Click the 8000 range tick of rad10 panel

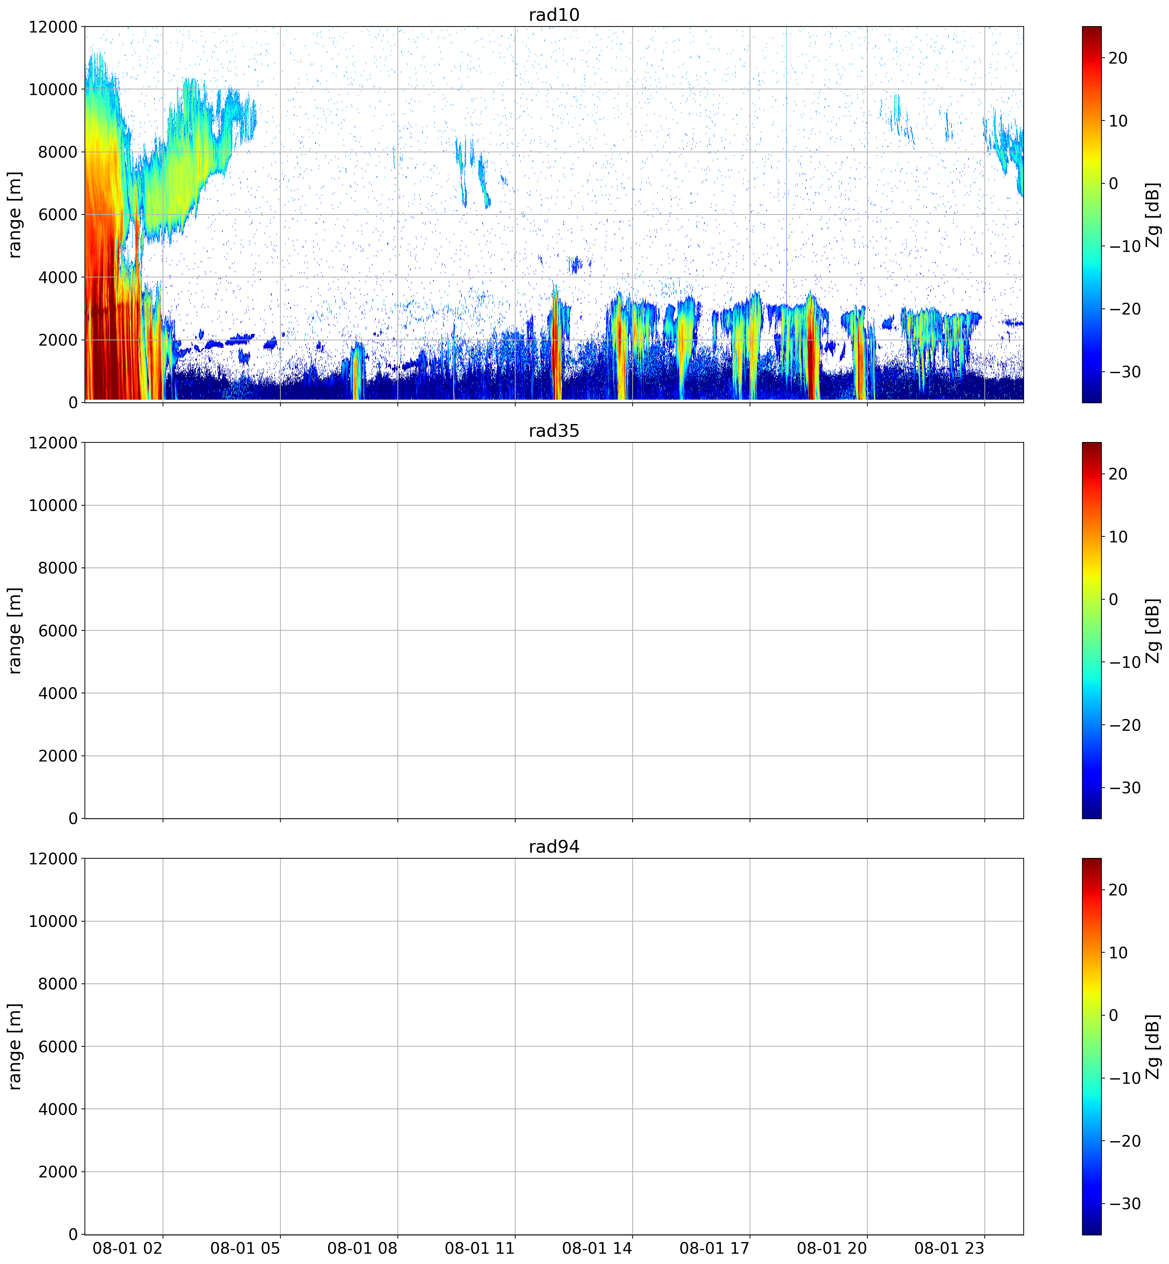(x=58, y=152)
